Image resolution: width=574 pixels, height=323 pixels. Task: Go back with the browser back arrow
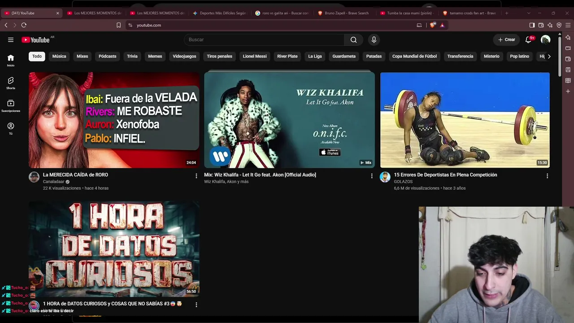point(6,25)
